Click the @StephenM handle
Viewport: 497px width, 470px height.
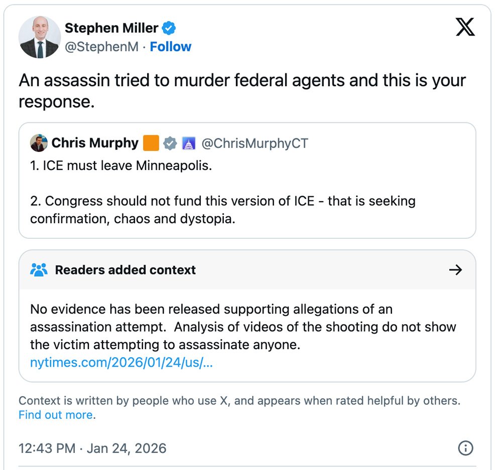tap(101, 47)
